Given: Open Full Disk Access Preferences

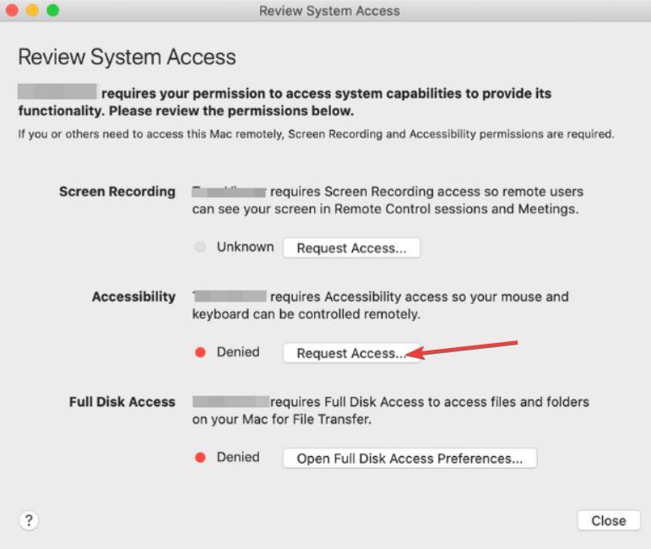Looking at the screenshot, I should 410,459.
